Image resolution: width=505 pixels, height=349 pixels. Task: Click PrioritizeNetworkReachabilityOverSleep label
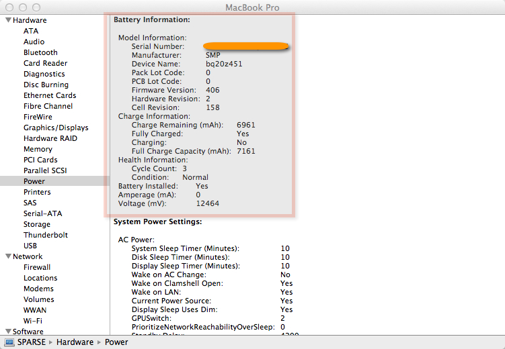(203, 327)
